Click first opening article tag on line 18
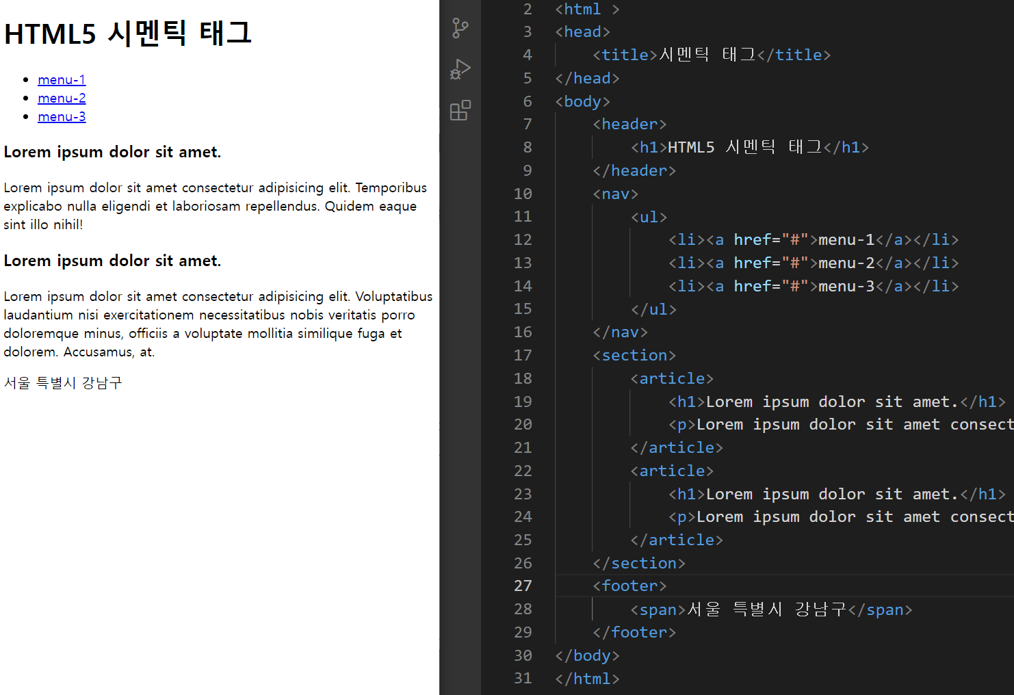Viewport: 1014px width, 695px height. tap(672, 378)
